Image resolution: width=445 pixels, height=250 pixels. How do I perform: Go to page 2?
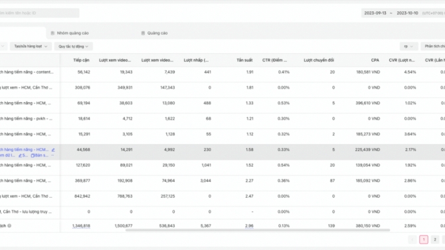tap(435, 239)
